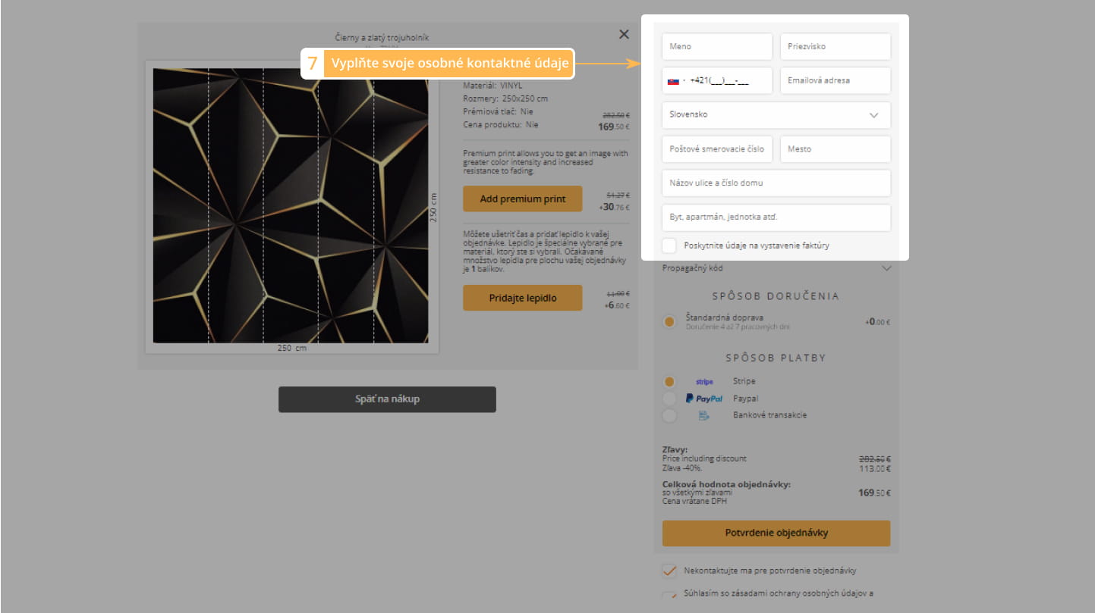The image size is (1095, 613).
Task: Close the product preview with X icon
Action: (624, 34)
